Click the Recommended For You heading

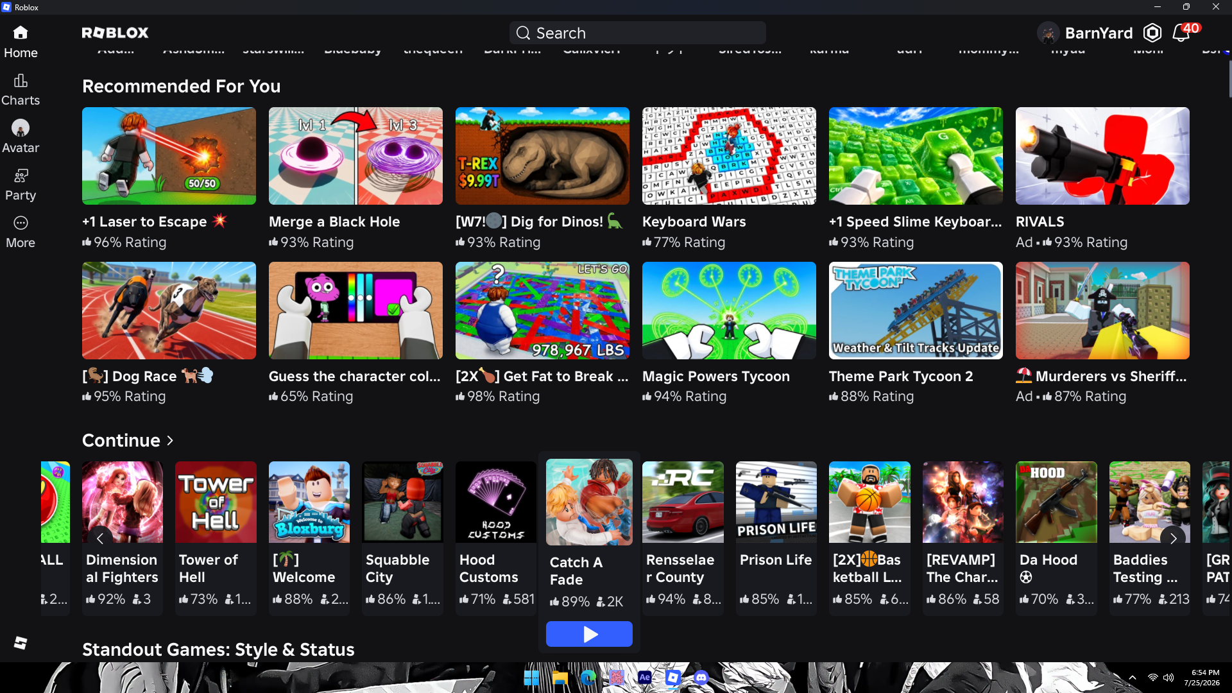click(x=181, y=87)
